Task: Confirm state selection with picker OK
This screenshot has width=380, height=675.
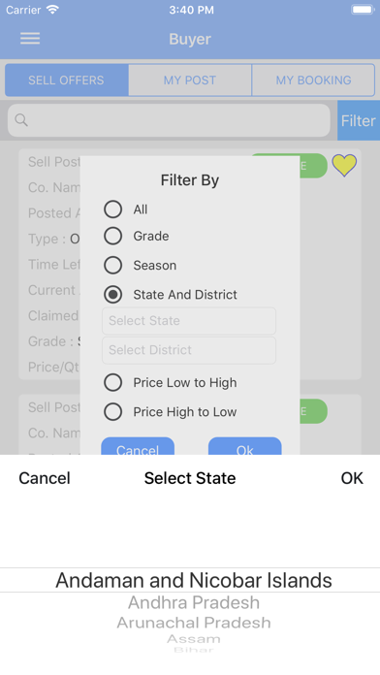Action: pyautogui.click(x=352, y=478)
